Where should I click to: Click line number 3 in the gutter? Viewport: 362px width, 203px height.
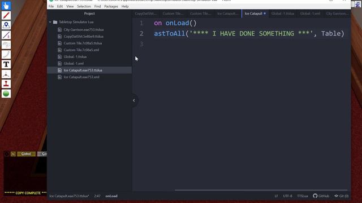141,44
